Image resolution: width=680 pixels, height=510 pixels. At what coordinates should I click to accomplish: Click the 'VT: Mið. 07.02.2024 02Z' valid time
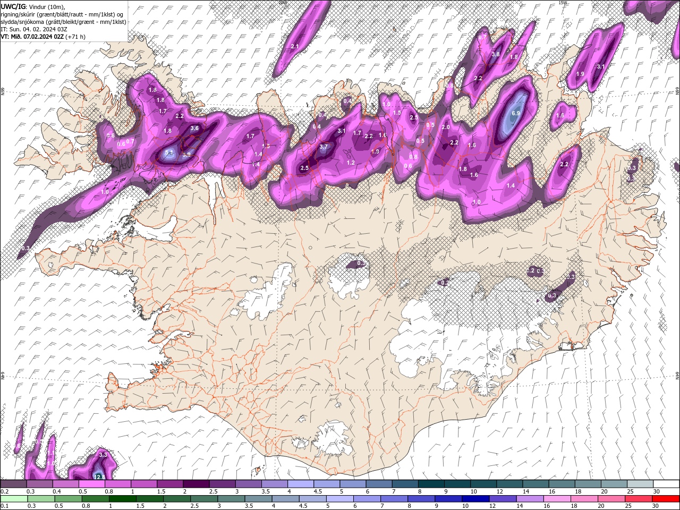[32, 37]
